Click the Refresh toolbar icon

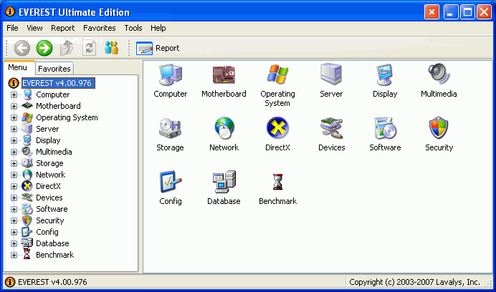[89, 48]
